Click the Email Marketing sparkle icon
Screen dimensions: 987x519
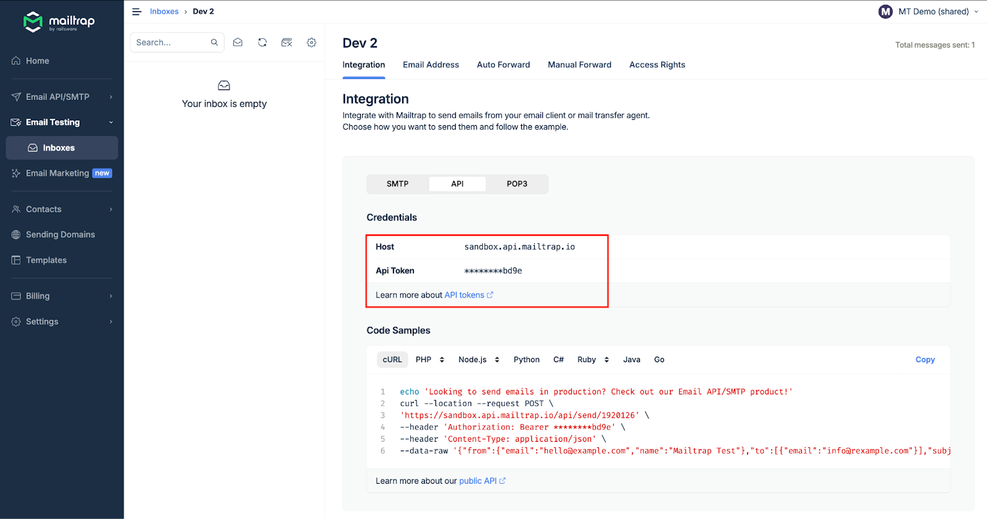(x=16, y=173)
